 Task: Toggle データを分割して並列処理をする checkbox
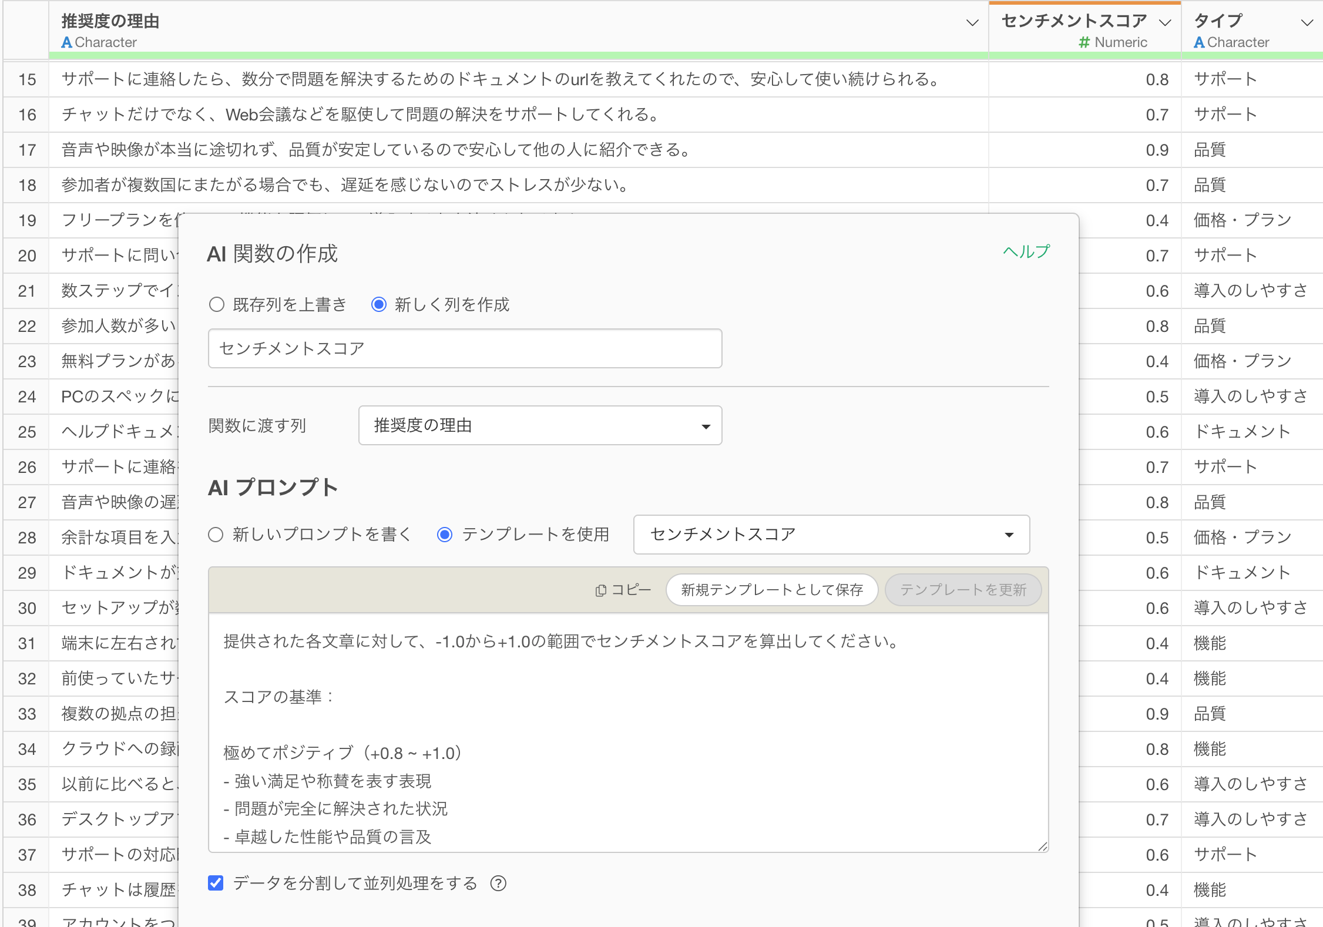tap(216, 883)
